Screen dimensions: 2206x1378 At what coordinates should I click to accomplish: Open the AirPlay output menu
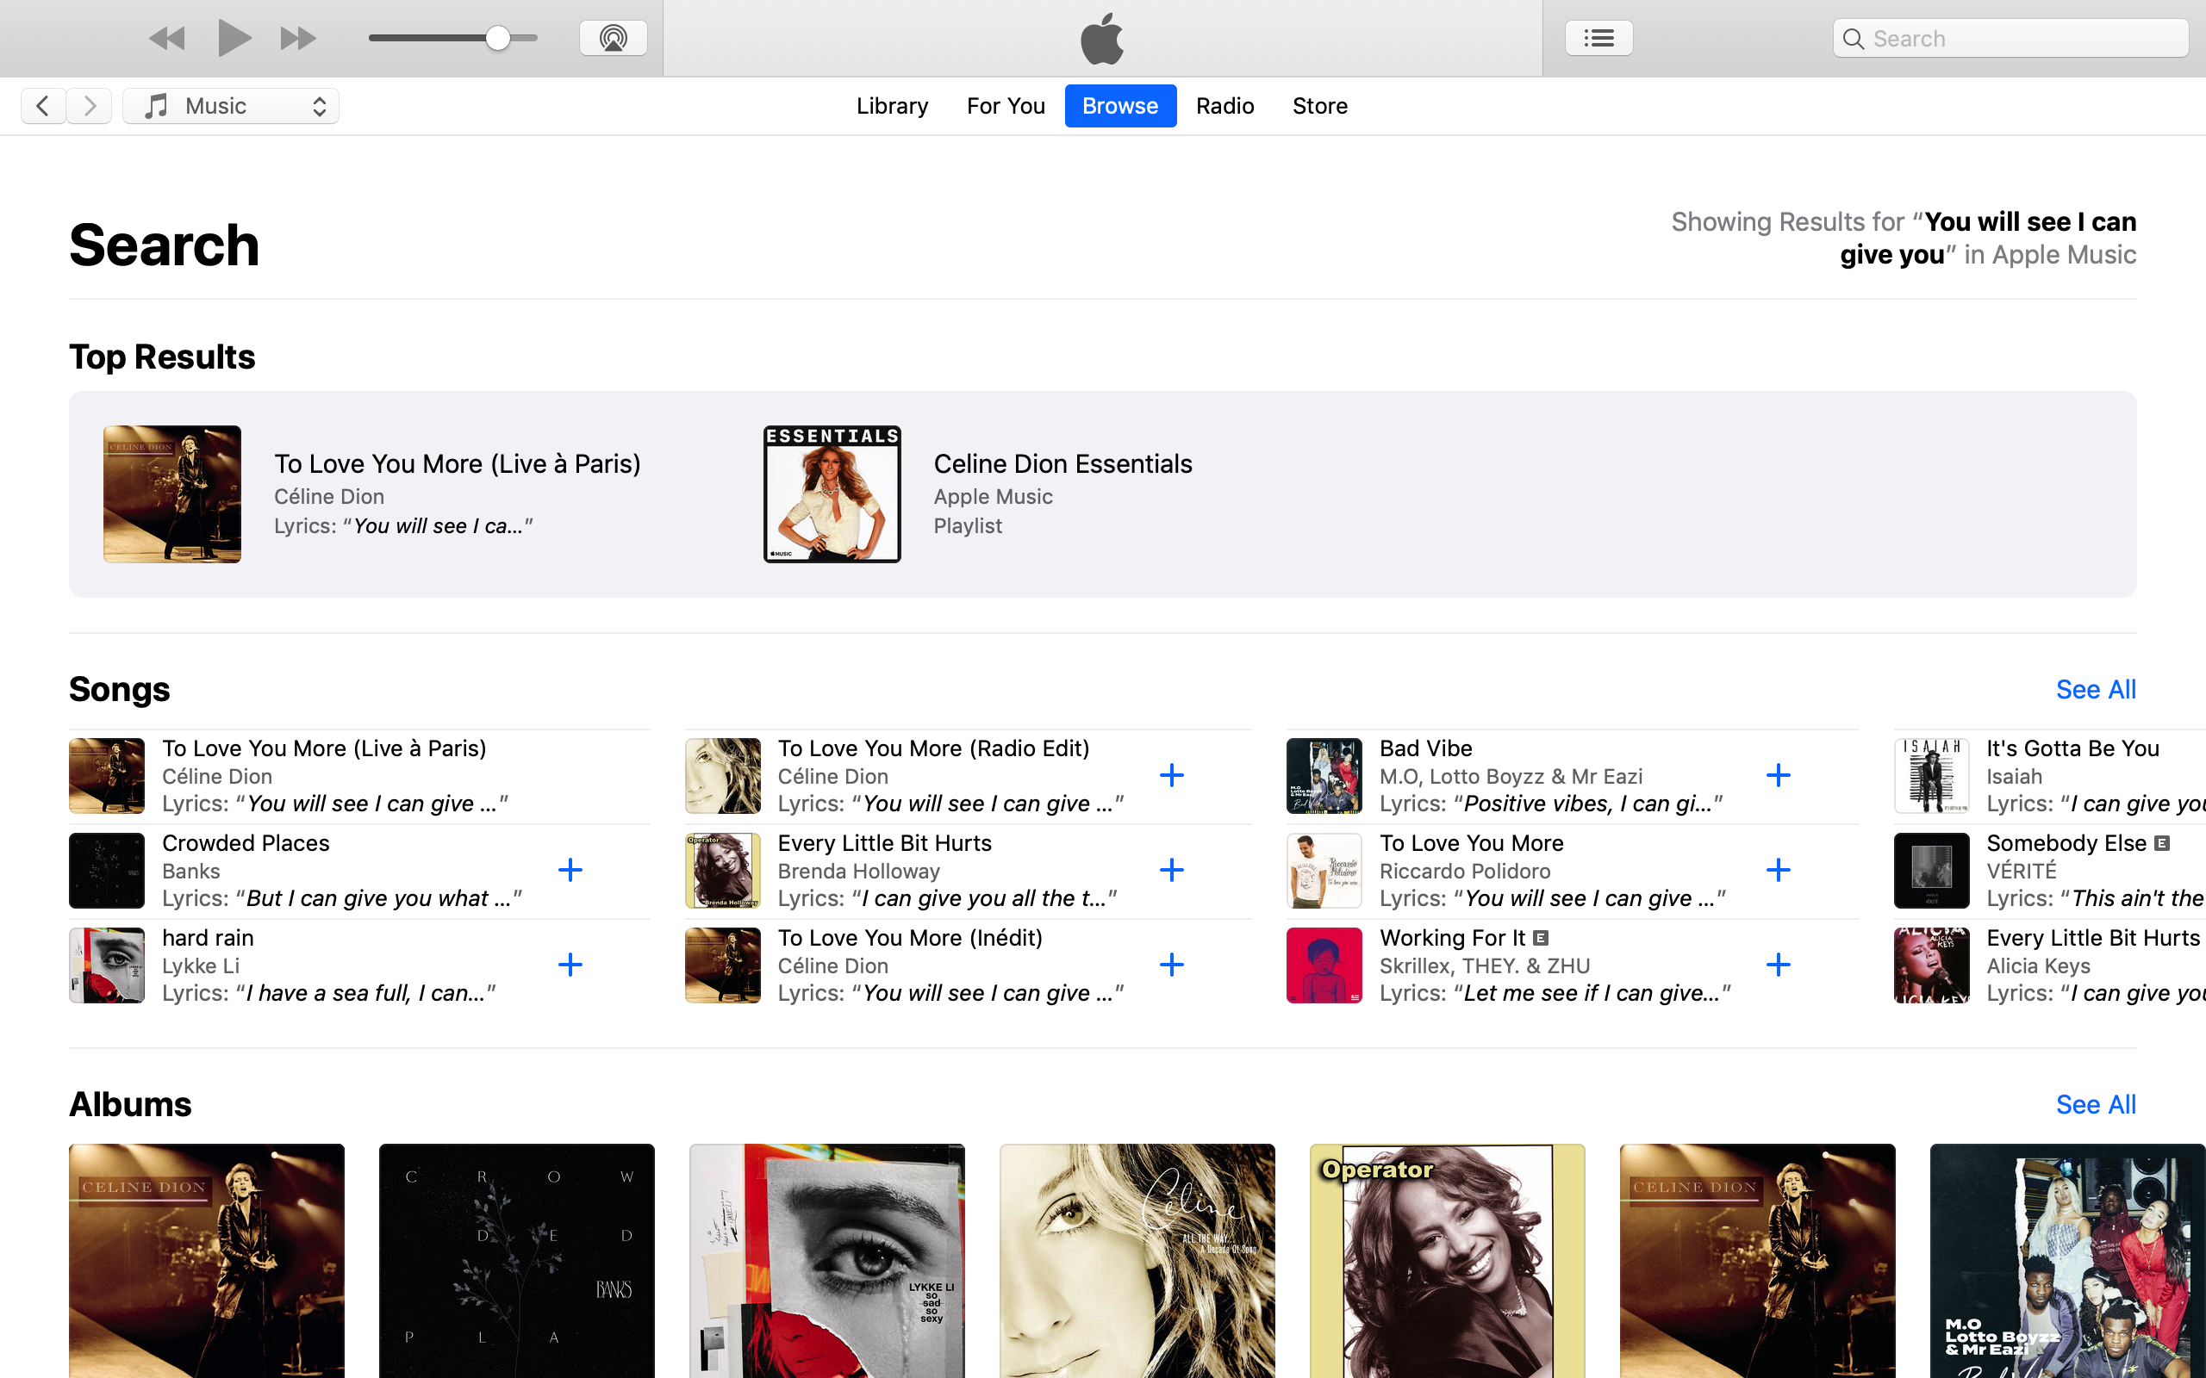[614, 38]
